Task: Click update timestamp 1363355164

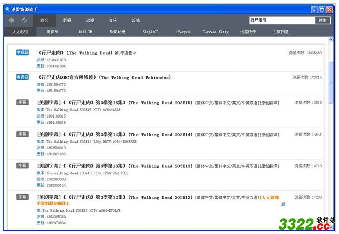Action: [x=56, y=185]
